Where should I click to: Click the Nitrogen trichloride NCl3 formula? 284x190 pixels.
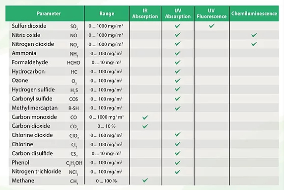tap(73, 172)
